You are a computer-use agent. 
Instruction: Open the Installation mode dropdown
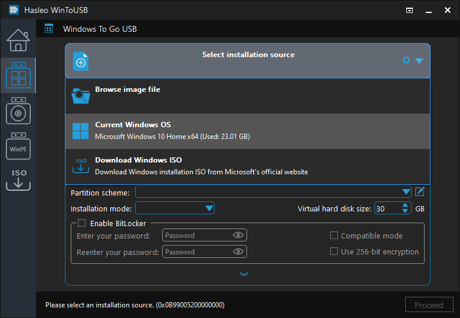[175, 208]
